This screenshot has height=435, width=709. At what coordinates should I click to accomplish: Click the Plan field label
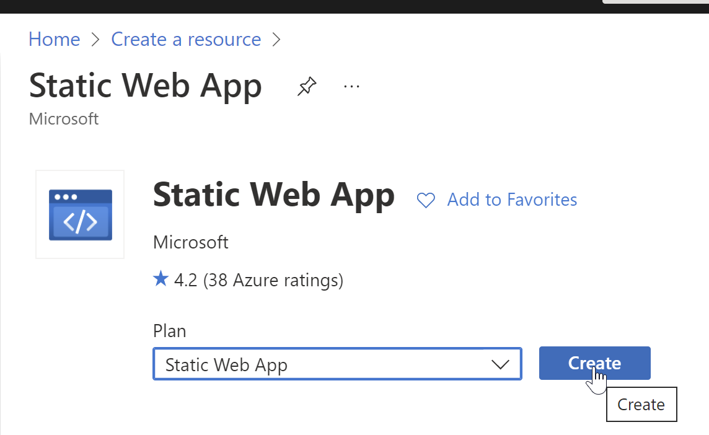[169, 331]
